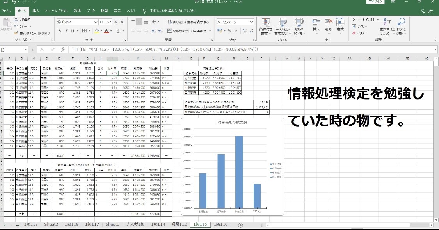Click the Sort & Filter (並べ替えとフィルター) icon
The height and width of the screenshot is (230, 439).
point(387,22)
